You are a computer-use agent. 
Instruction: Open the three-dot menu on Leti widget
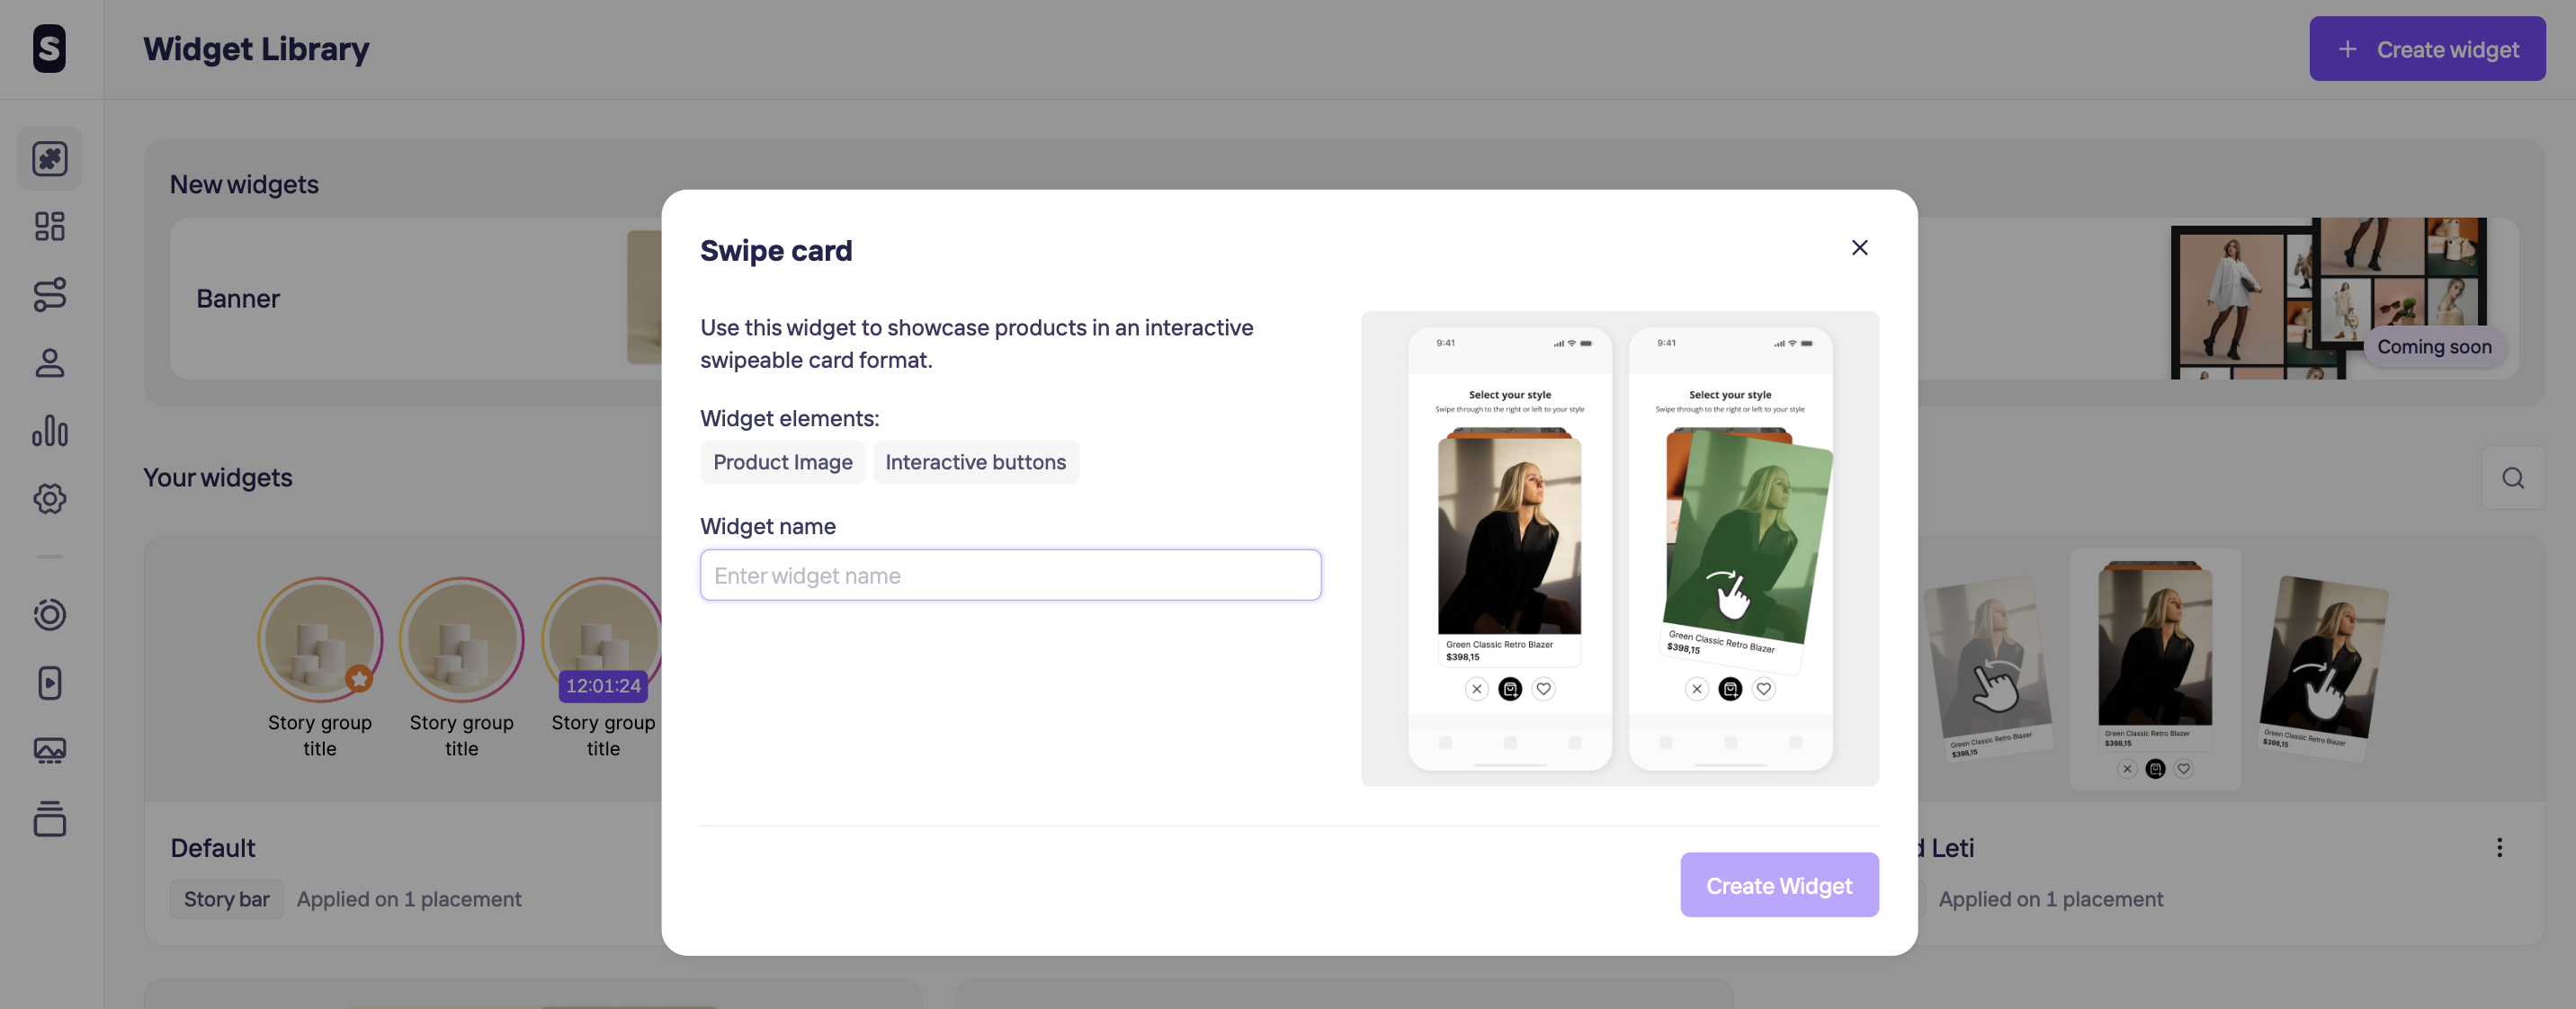(x=2499, y=847)
